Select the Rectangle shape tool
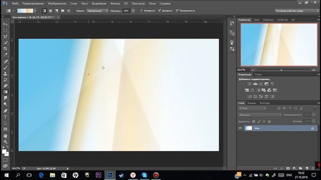Screen dimensions: 321x180 tap(6, 129)
